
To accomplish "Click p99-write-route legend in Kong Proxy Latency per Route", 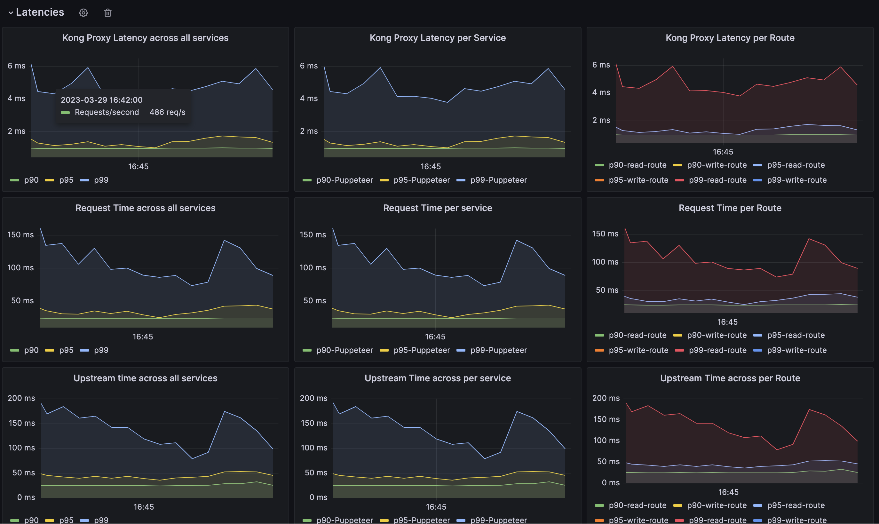I will point(797,180).
